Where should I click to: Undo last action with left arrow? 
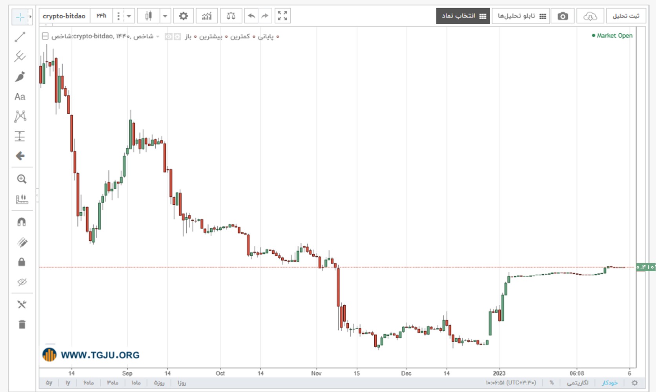(x=251, y=16)
